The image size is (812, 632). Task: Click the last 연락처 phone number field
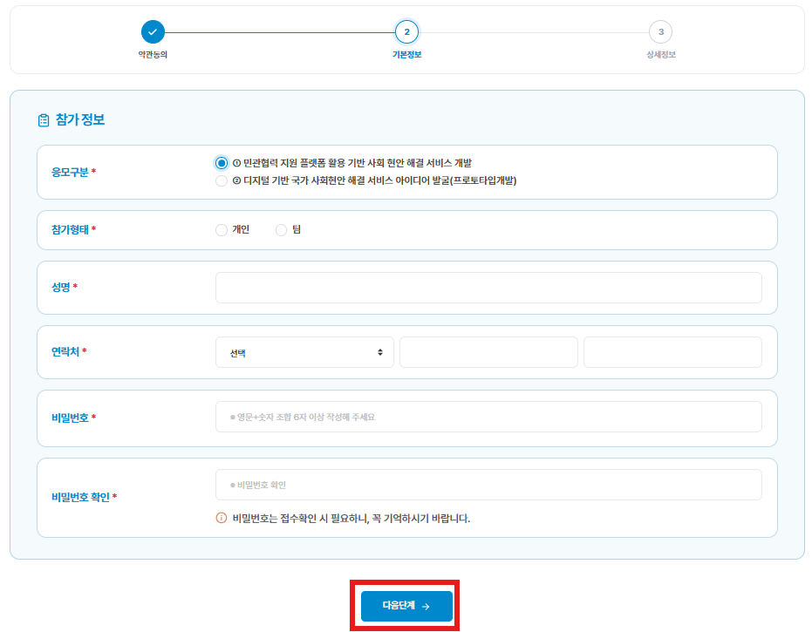point(672,352)
